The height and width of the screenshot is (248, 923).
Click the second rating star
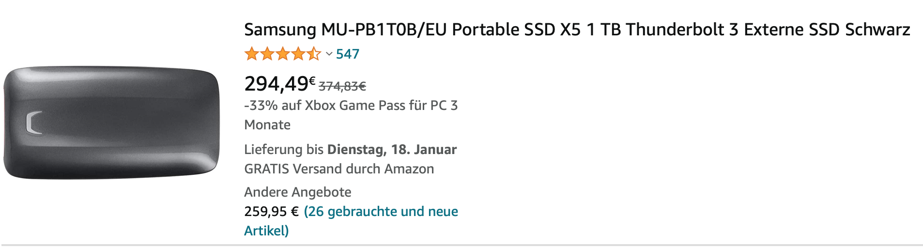coord(267,54)
